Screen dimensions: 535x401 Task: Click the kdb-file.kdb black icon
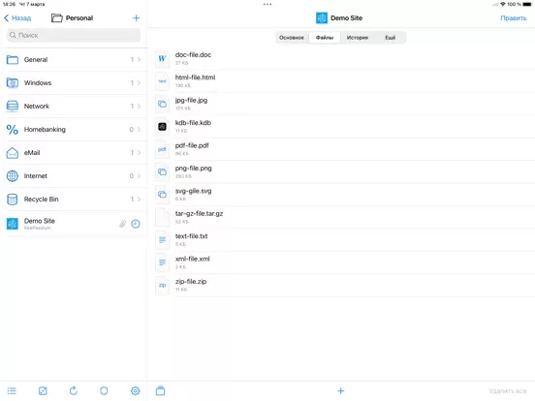pyautogui.click(x=162, y=127)
